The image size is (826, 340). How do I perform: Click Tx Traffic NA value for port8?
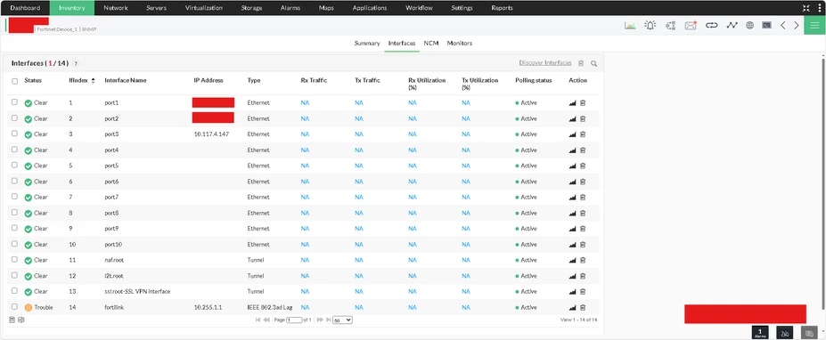coord(359,213)
